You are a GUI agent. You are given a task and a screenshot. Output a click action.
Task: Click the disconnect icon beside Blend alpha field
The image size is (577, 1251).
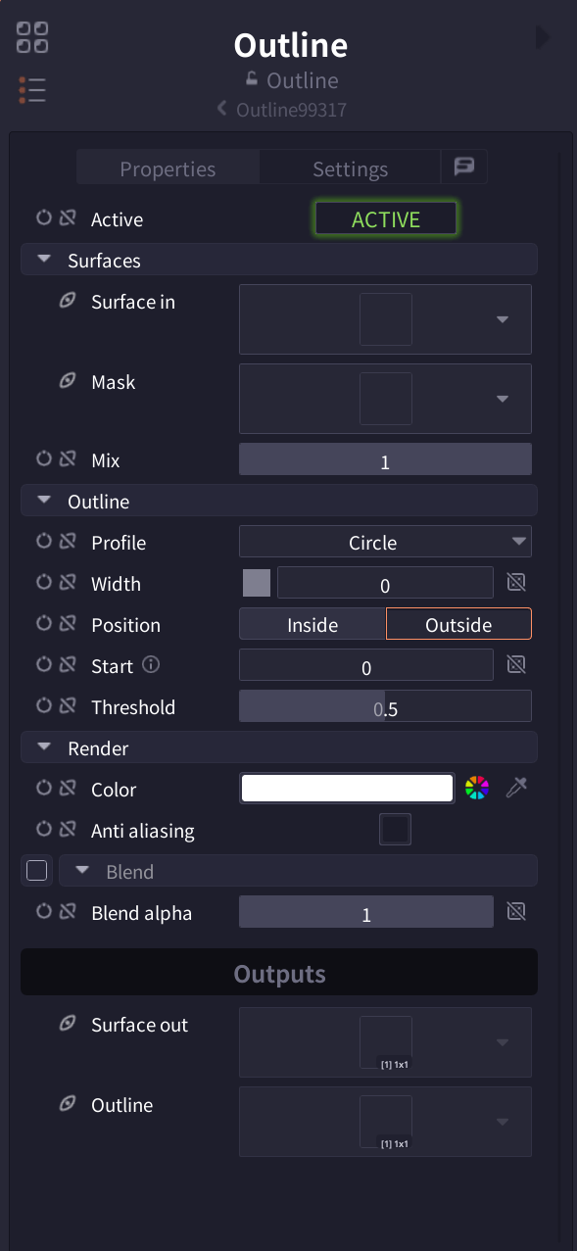(x=518, y=911)
